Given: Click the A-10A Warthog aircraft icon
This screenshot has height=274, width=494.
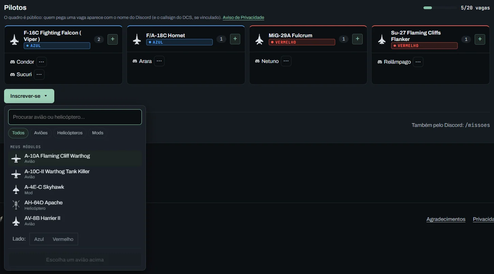Looking at the screenshot, I should (x=16, y=158).
